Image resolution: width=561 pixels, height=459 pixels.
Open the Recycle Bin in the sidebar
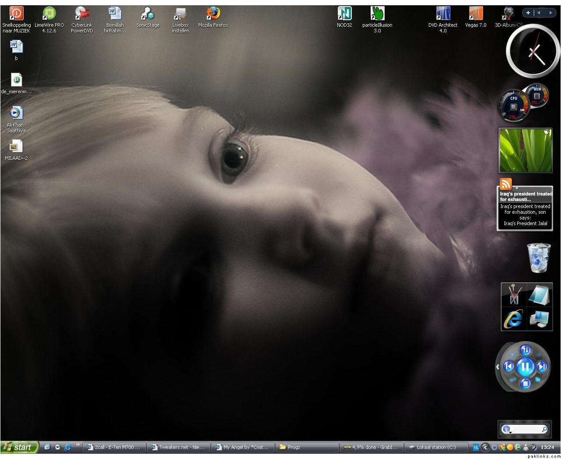pyautogui.click(x=539, y=258)
